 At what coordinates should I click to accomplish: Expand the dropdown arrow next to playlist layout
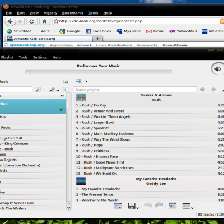[x=192, y=208]
